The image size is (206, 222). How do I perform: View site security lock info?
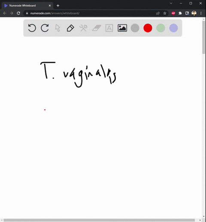[x=27, y=13]
